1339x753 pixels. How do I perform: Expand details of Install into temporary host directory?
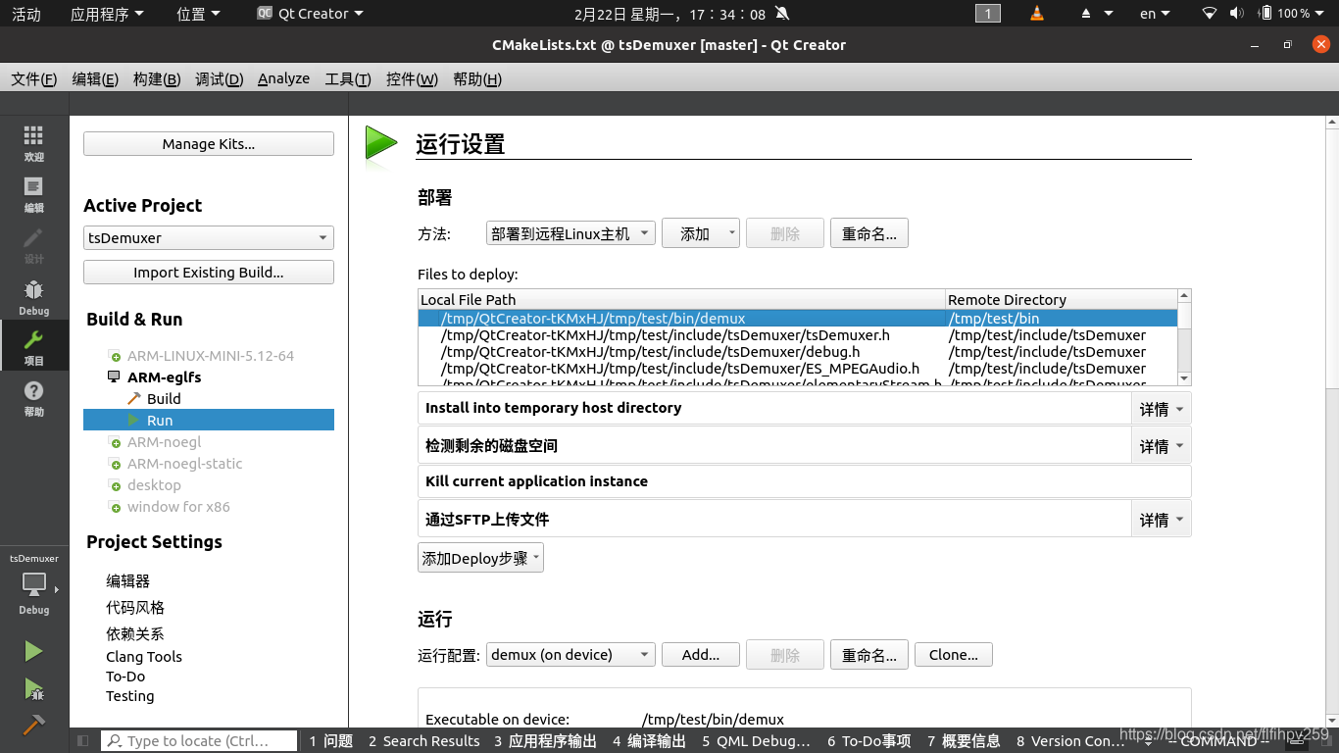tap(1162, 408)
